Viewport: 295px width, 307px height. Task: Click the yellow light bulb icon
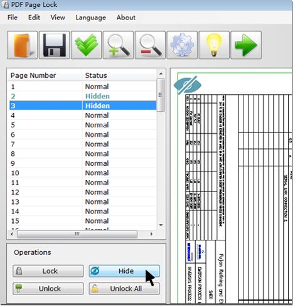pyautogui.click(x=214, y=45)
